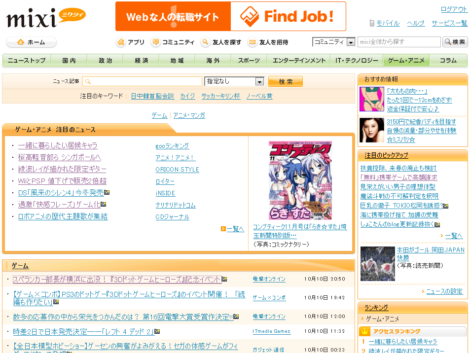Focus the mixi全体から探す search field
The image size is (470, 353).
click(x=399, y=42)
